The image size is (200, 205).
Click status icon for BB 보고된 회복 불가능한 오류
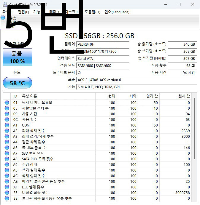pos(7,198)
